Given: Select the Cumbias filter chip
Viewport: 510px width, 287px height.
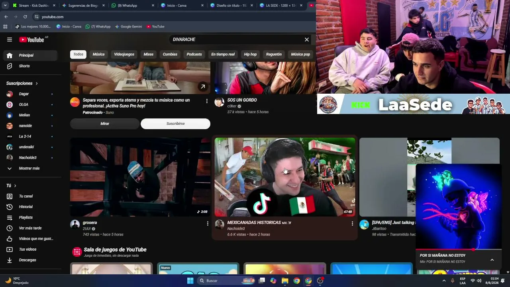Looking at the screenshot, I should [x=170, y=54].
